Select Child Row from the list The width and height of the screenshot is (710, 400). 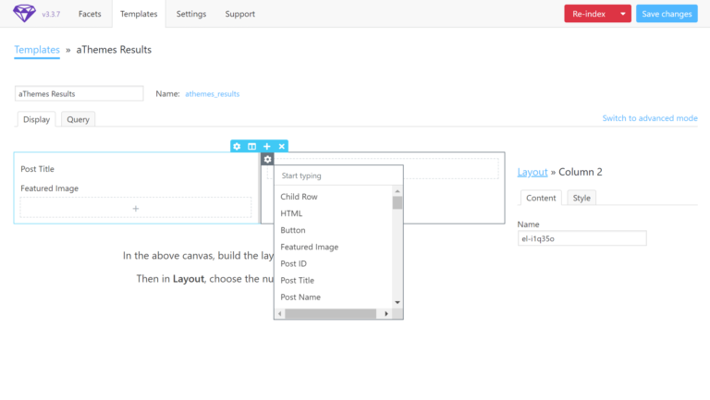(x=299, y=197)
